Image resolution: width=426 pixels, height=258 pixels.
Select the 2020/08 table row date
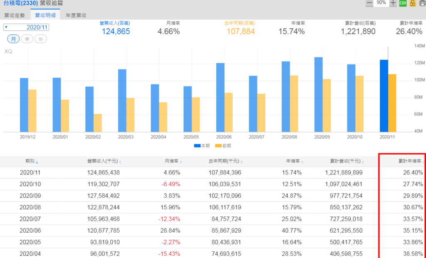[x=30, y=207]
